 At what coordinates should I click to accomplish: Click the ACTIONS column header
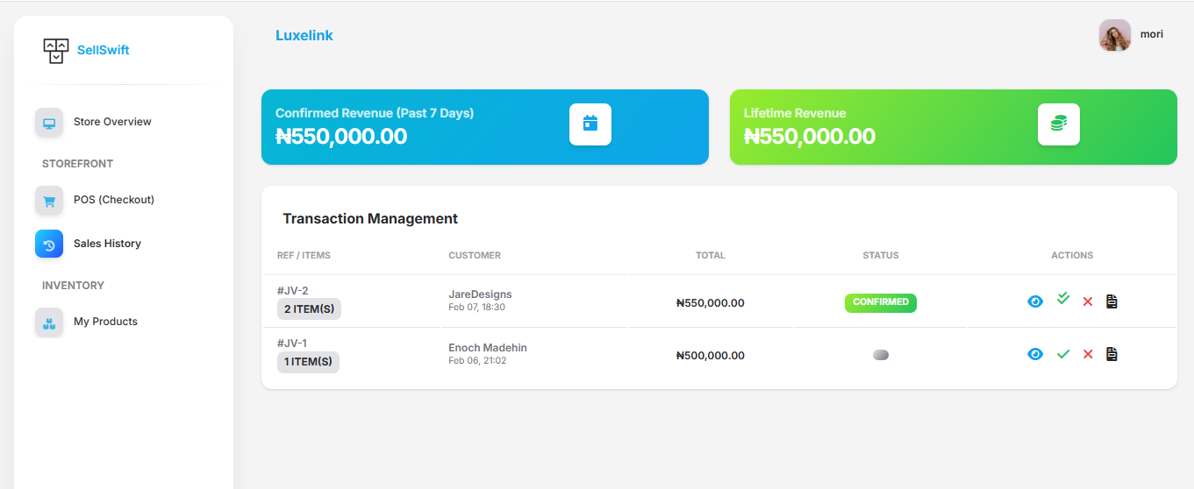(x=1072, y=256)
